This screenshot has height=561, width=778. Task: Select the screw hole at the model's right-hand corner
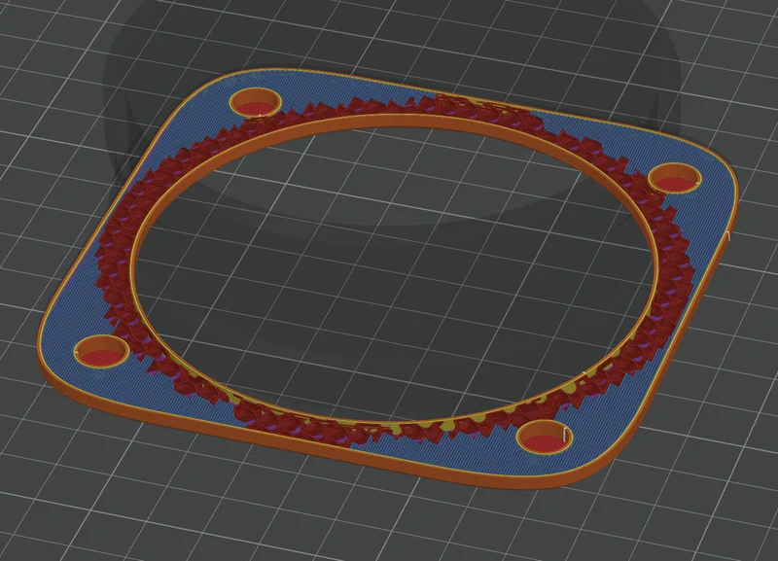pyautogui.click(x=676, y=179)
